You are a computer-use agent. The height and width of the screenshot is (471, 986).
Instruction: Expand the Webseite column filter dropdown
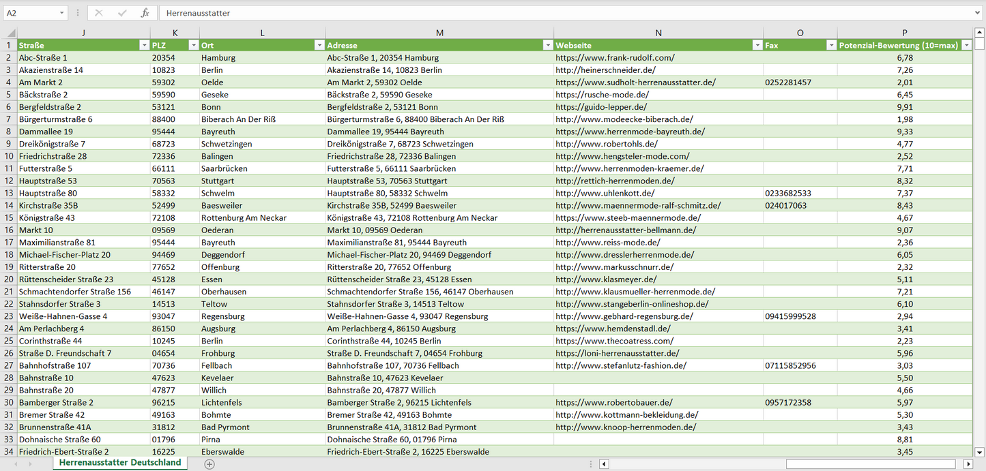[756, 45]
